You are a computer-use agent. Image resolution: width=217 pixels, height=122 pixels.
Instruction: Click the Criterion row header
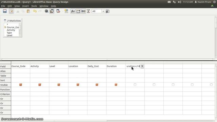click(x=5, y=94)
